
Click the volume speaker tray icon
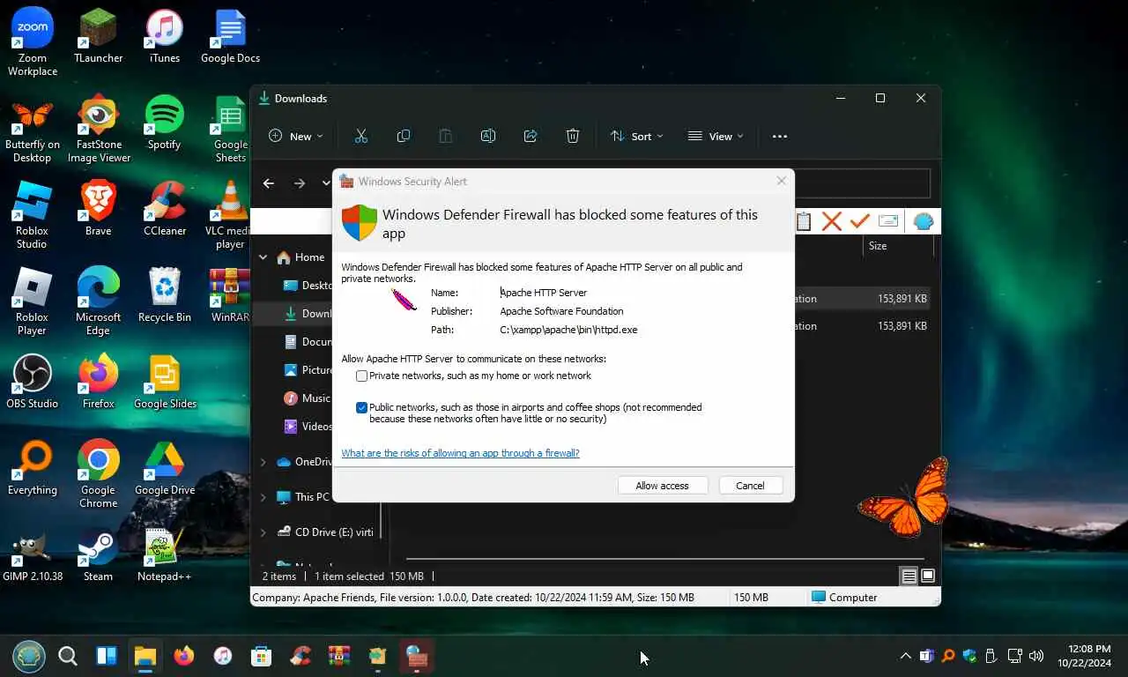tap(1036, 656)
